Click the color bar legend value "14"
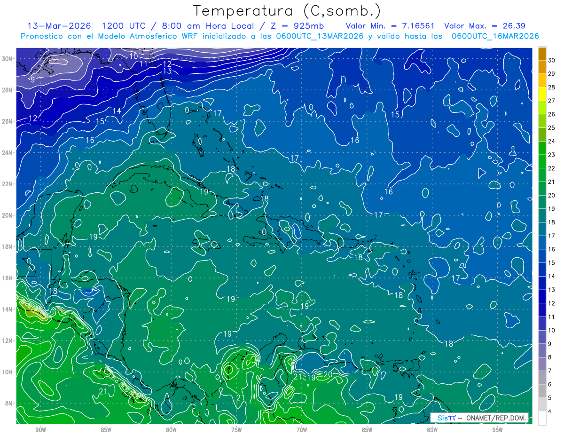This screenshot has width=564, height=436. click(552, 277)
